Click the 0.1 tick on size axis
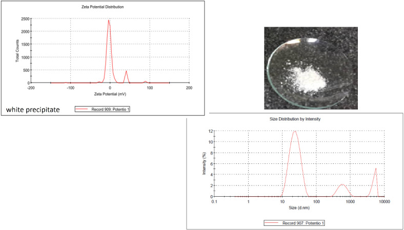404x230 pixels. point(214,202)
